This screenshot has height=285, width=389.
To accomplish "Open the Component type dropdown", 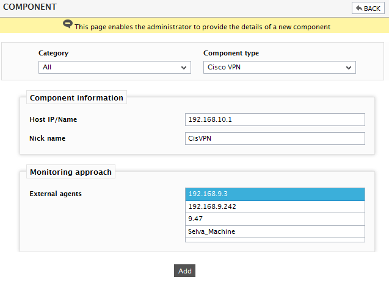I will coord(280,67).
